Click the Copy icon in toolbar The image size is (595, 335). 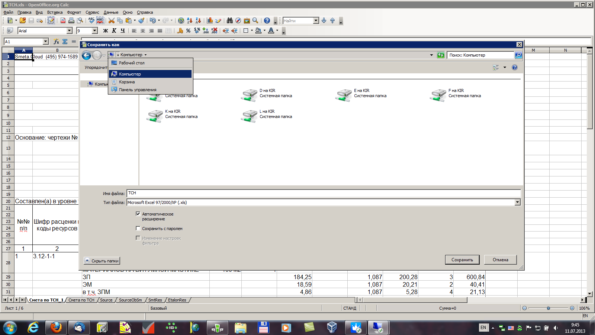point(120,20)
